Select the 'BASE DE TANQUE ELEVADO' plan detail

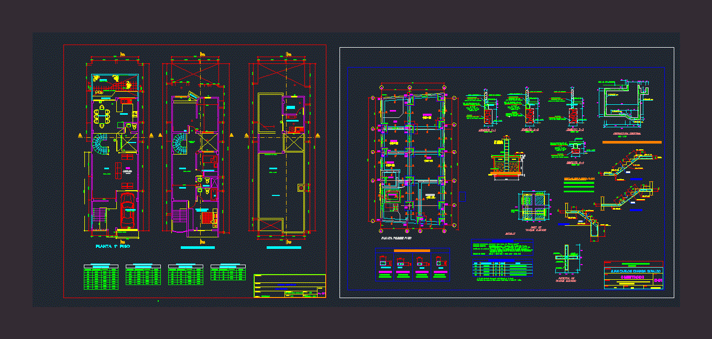click(x=532, y=210)
